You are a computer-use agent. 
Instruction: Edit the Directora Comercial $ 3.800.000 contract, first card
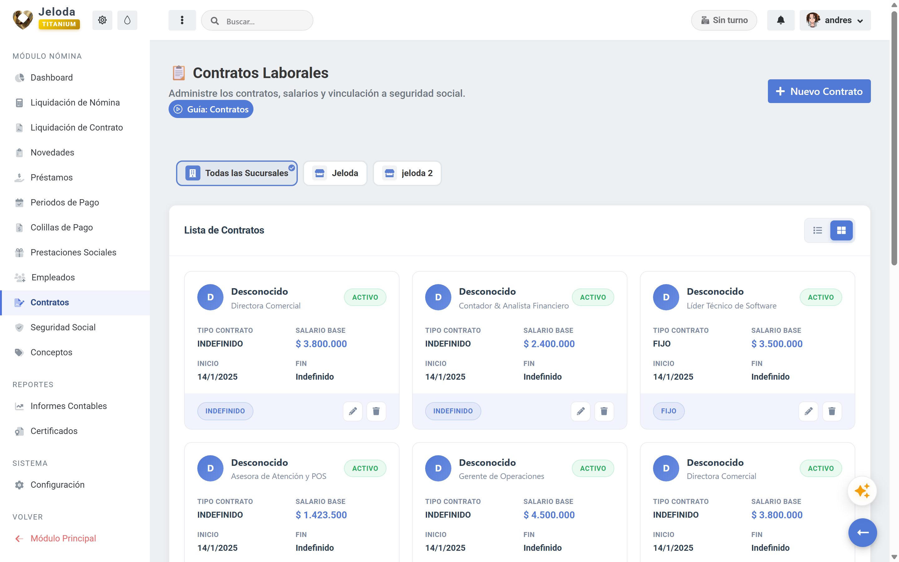click(352, 411)
